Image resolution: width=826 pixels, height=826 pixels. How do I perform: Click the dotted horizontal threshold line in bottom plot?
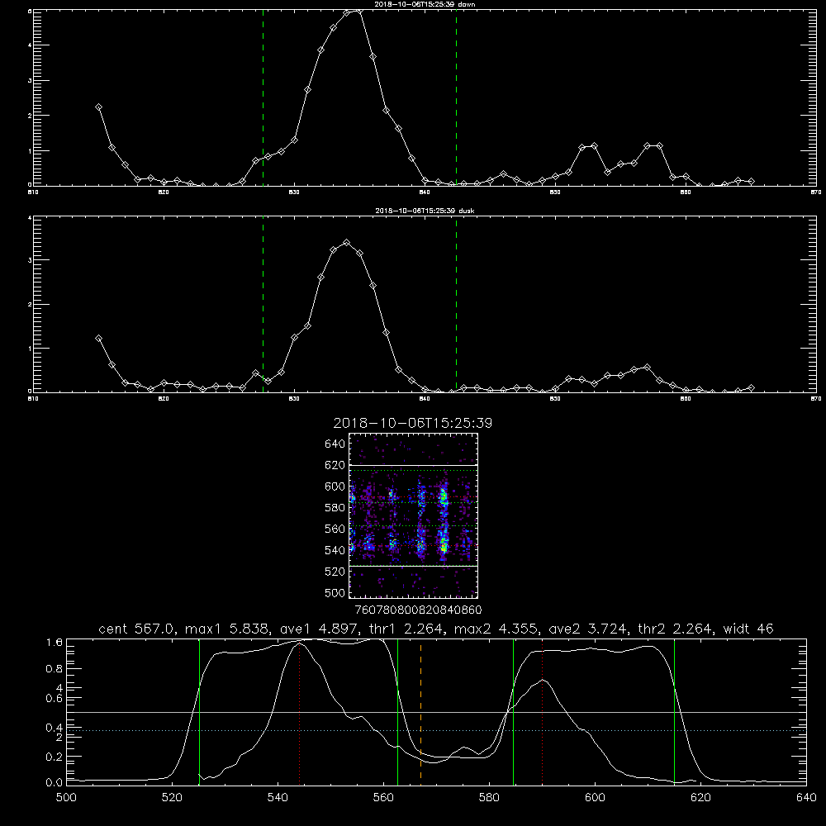pyautogui.click(x=436, y=731)
